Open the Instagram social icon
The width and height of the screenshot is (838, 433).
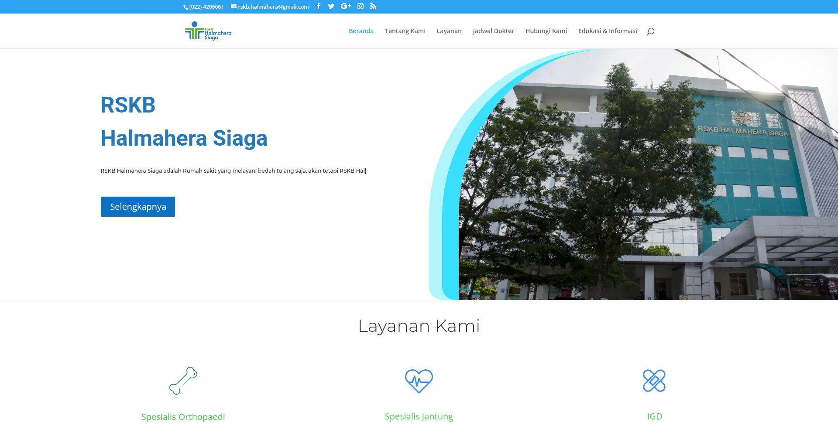coord(361,6)
